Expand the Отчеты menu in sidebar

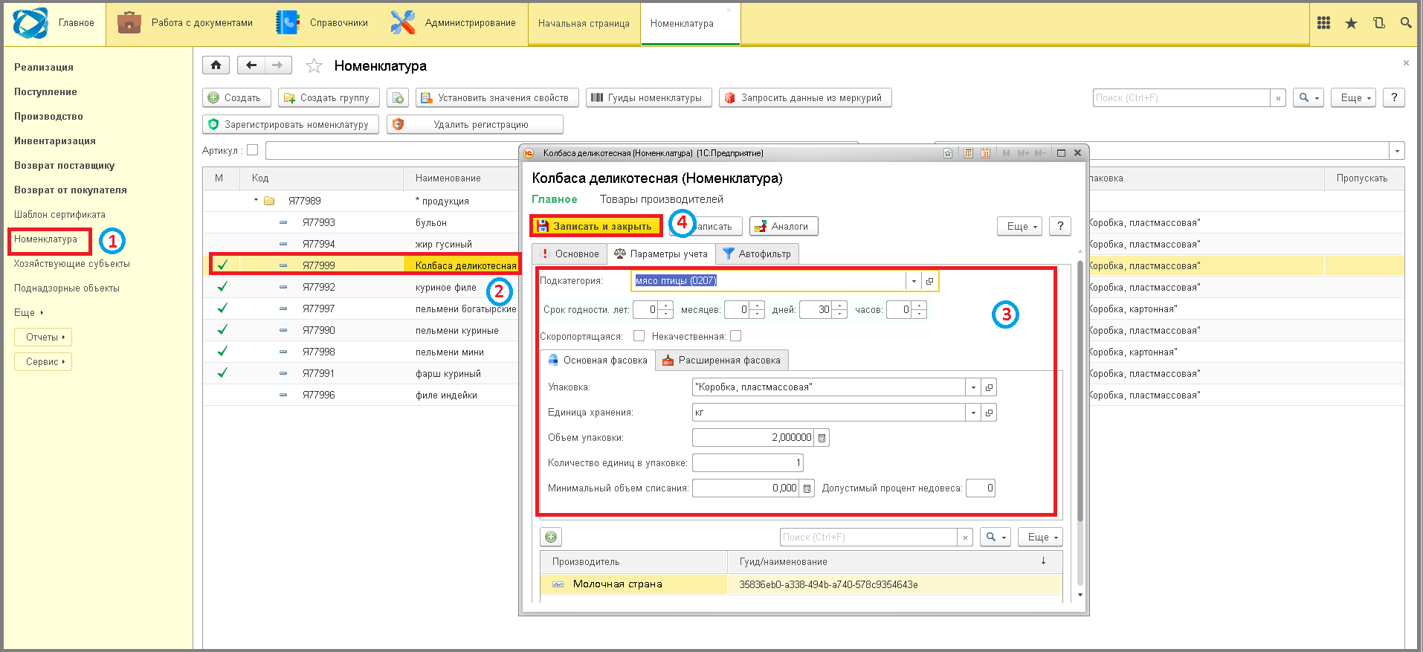tap(43, 337)
